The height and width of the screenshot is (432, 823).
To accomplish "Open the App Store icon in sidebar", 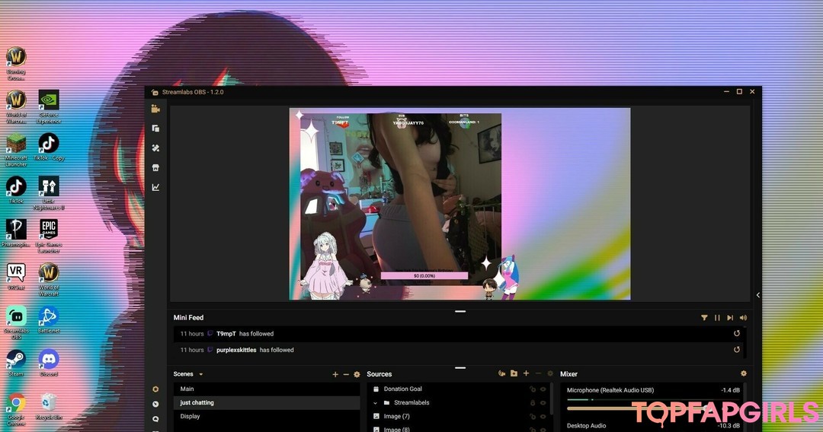I will tap(155, 167).
